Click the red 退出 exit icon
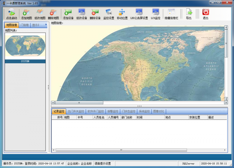234x168 pixels. tap(206, 14)
